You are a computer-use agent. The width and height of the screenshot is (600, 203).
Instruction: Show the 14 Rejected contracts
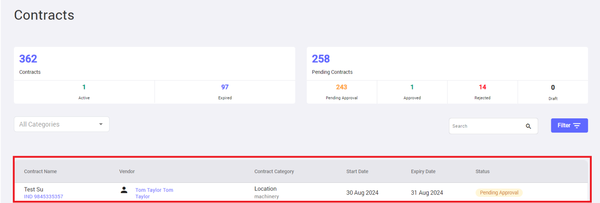(482, 92)
